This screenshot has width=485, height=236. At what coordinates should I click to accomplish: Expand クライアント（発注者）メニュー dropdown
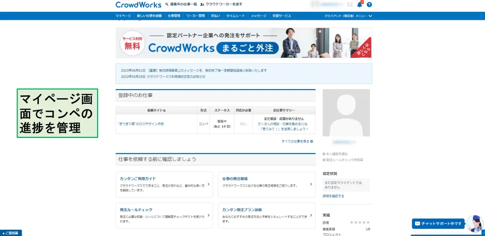348,16
